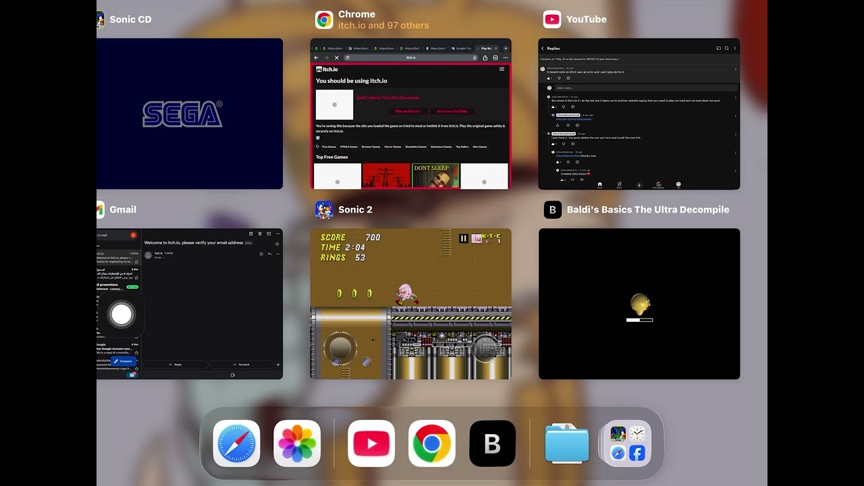Click the itch.io address bar in Chrome
The image size is (864, 486).
(x=410, y=57)
